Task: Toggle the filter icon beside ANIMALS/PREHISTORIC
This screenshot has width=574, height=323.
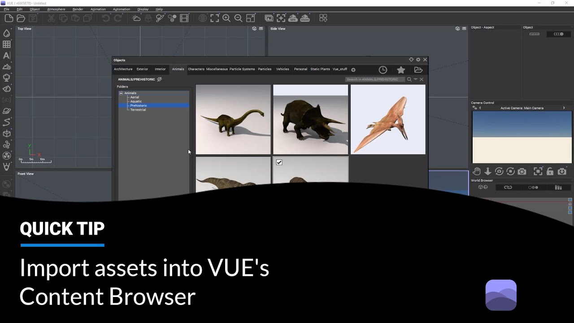Action: (x=159, y=79)
